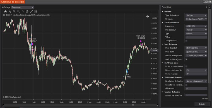This screenshot has width=212, height=108.
Task: Select the cursor pointer tool icon
Action: [23, 11]
